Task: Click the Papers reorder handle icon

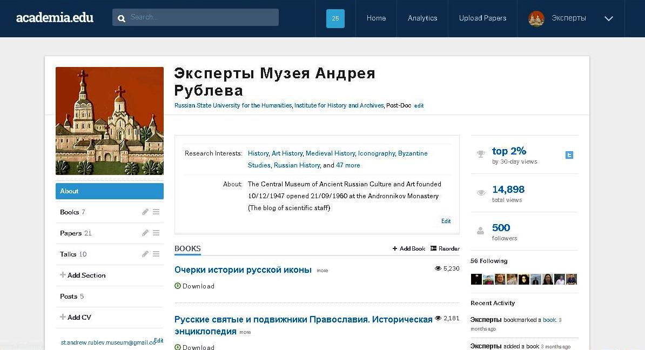Action: pyautogui.click(x=156, y=233)
